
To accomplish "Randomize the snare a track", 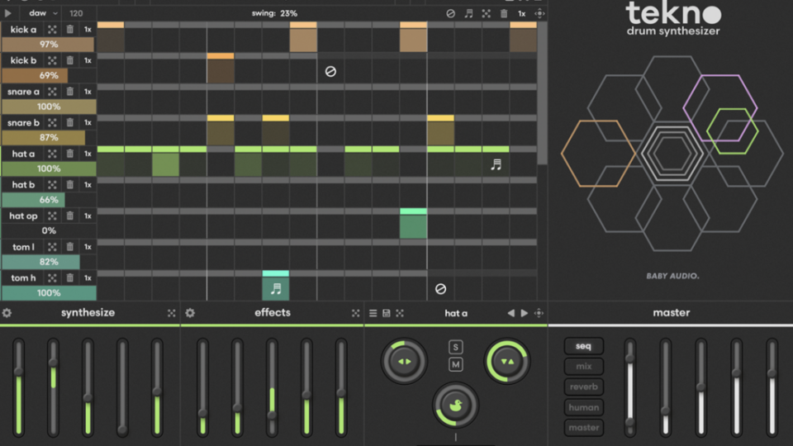I will 52,92.
